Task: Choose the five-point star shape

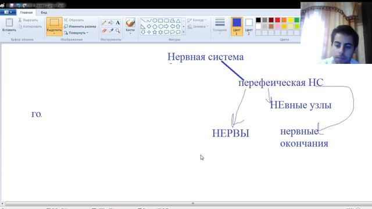Action: (155, 32)
